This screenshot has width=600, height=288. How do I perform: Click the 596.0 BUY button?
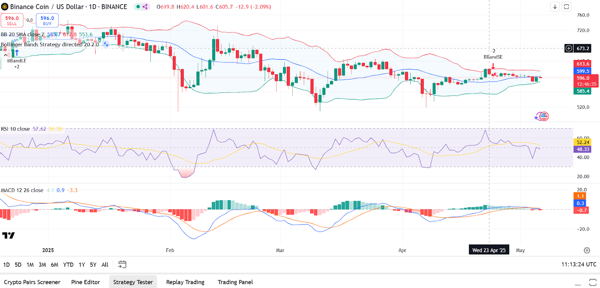click(47, 20)
